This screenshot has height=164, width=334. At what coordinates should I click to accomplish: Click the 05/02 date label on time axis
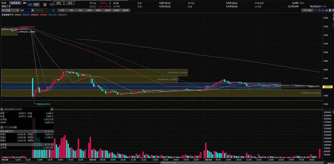(x=208, y=160)
